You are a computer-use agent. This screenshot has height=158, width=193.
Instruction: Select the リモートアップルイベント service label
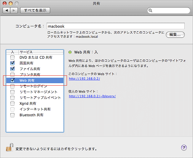click(40, 97)
